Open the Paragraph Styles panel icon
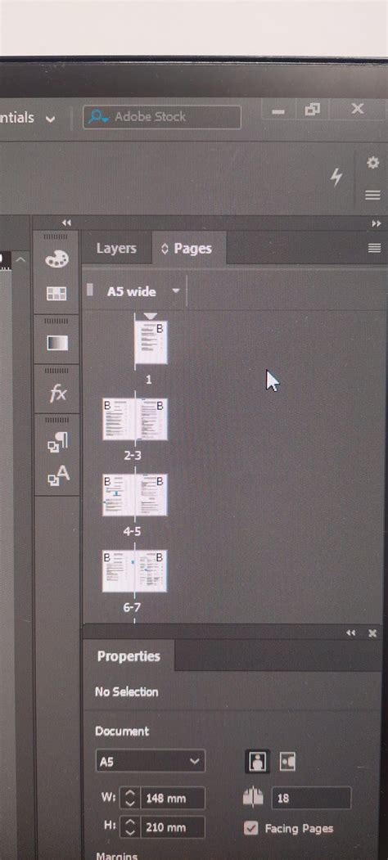 click(57, 442)
